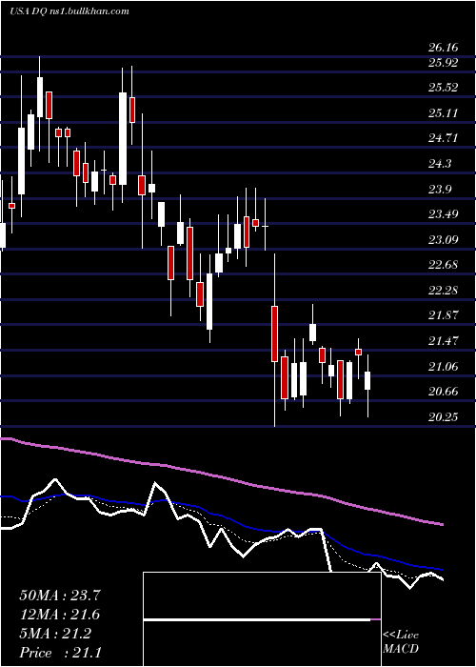Click the 23.9 price axis label
Screen dimensions: 476x667
coord(440,190)
